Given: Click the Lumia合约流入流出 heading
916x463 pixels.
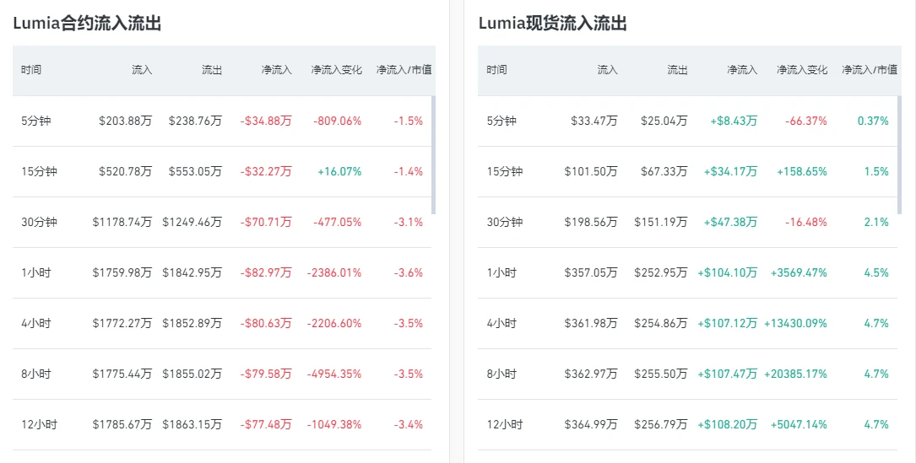Looking at the screenshot, I should (x=87, y=24).
